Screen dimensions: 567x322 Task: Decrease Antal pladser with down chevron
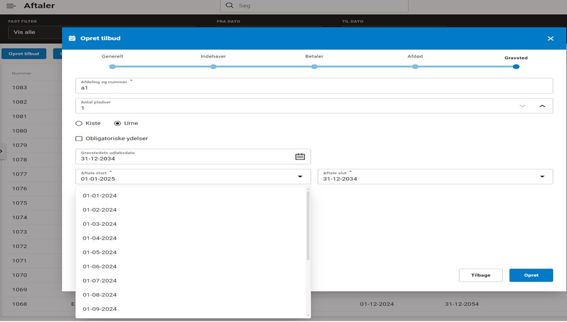click(x=522, y=106)
